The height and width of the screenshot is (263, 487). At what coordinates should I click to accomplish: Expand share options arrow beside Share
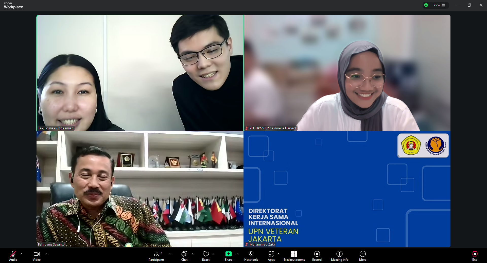[x=238, y=254]
